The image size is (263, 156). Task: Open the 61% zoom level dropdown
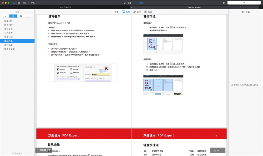point(34,3)
